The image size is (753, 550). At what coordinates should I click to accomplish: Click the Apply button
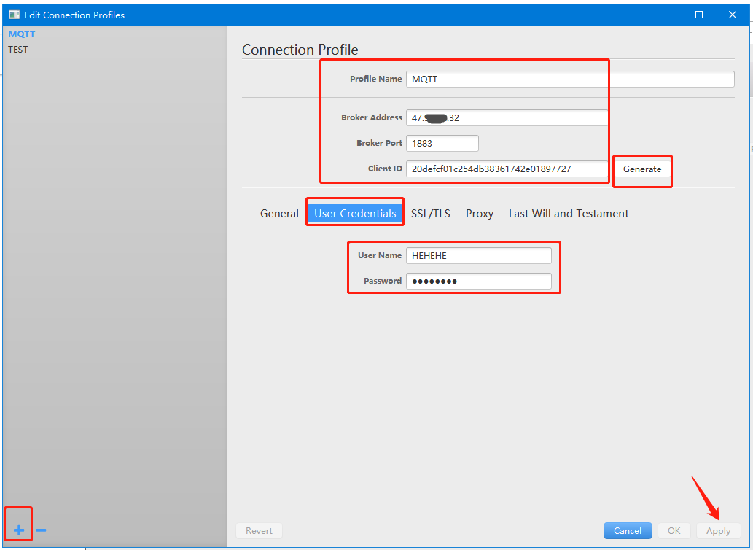(x=718, y=531)
